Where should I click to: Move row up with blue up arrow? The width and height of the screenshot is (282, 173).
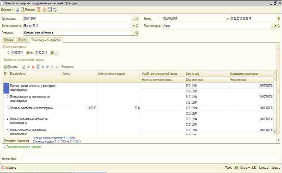(43, 67)
